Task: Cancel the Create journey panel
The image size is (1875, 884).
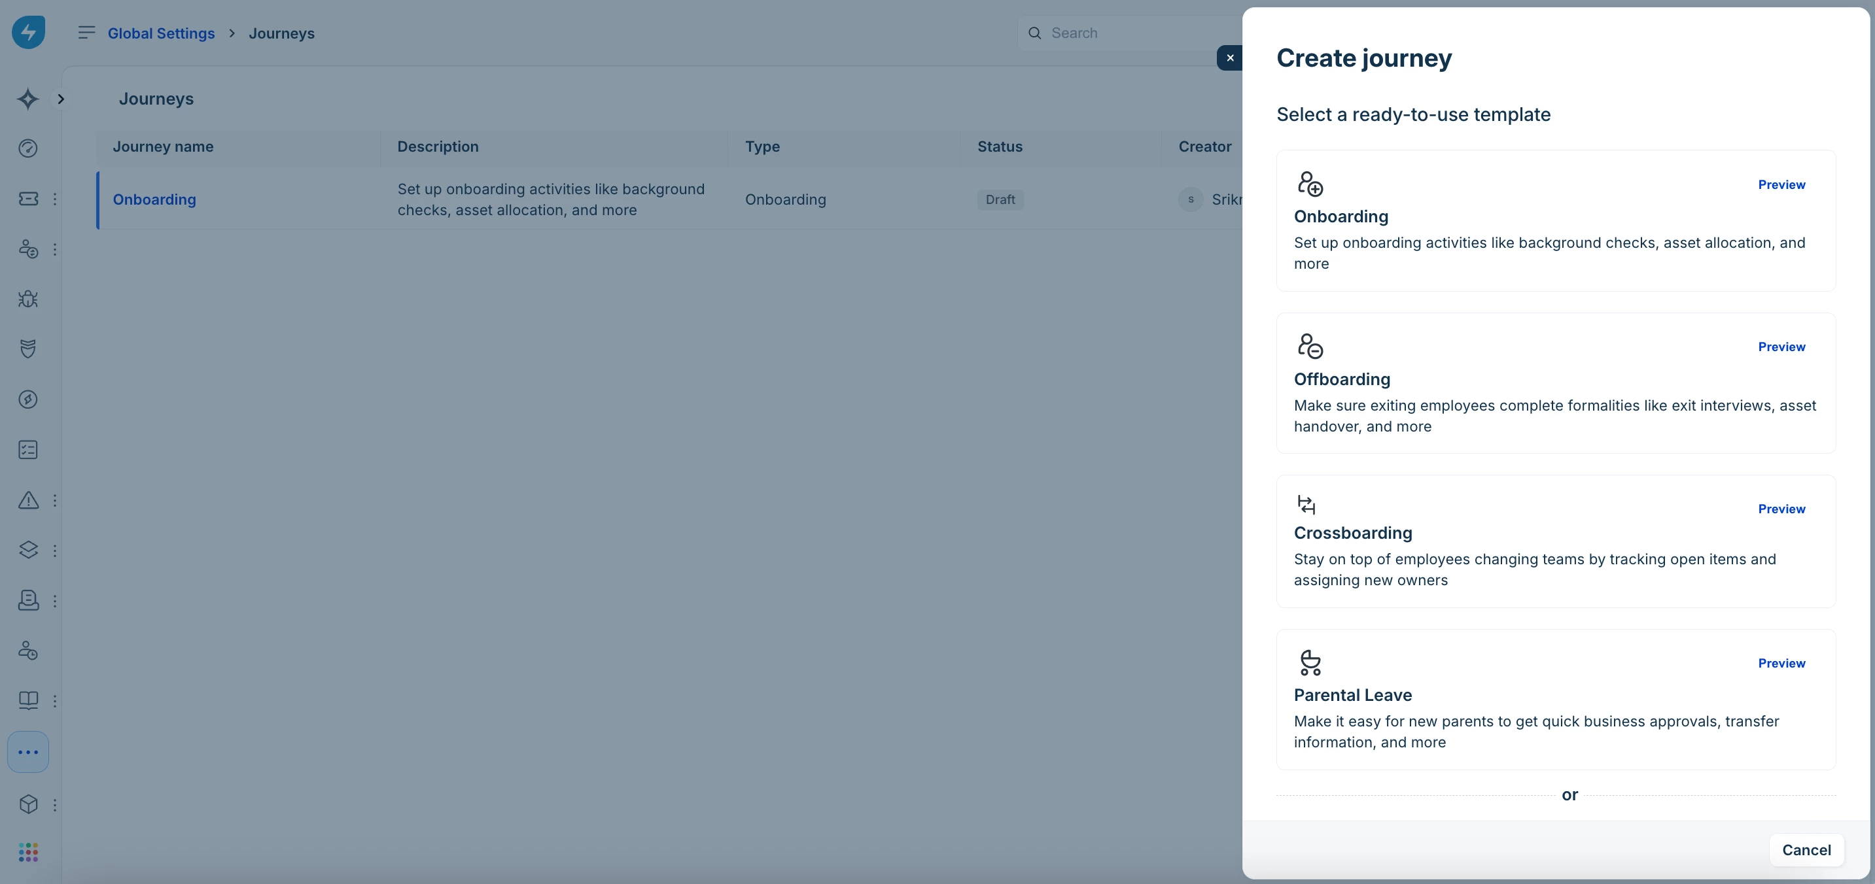Action: [1806, 850]
